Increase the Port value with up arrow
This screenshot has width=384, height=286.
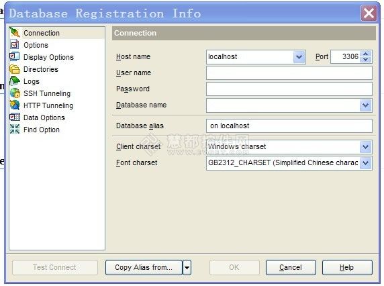(366, 54)
